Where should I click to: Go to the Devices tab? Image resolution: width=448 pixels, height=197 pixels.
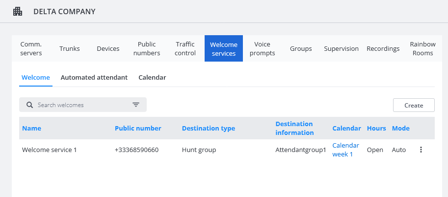108,48
